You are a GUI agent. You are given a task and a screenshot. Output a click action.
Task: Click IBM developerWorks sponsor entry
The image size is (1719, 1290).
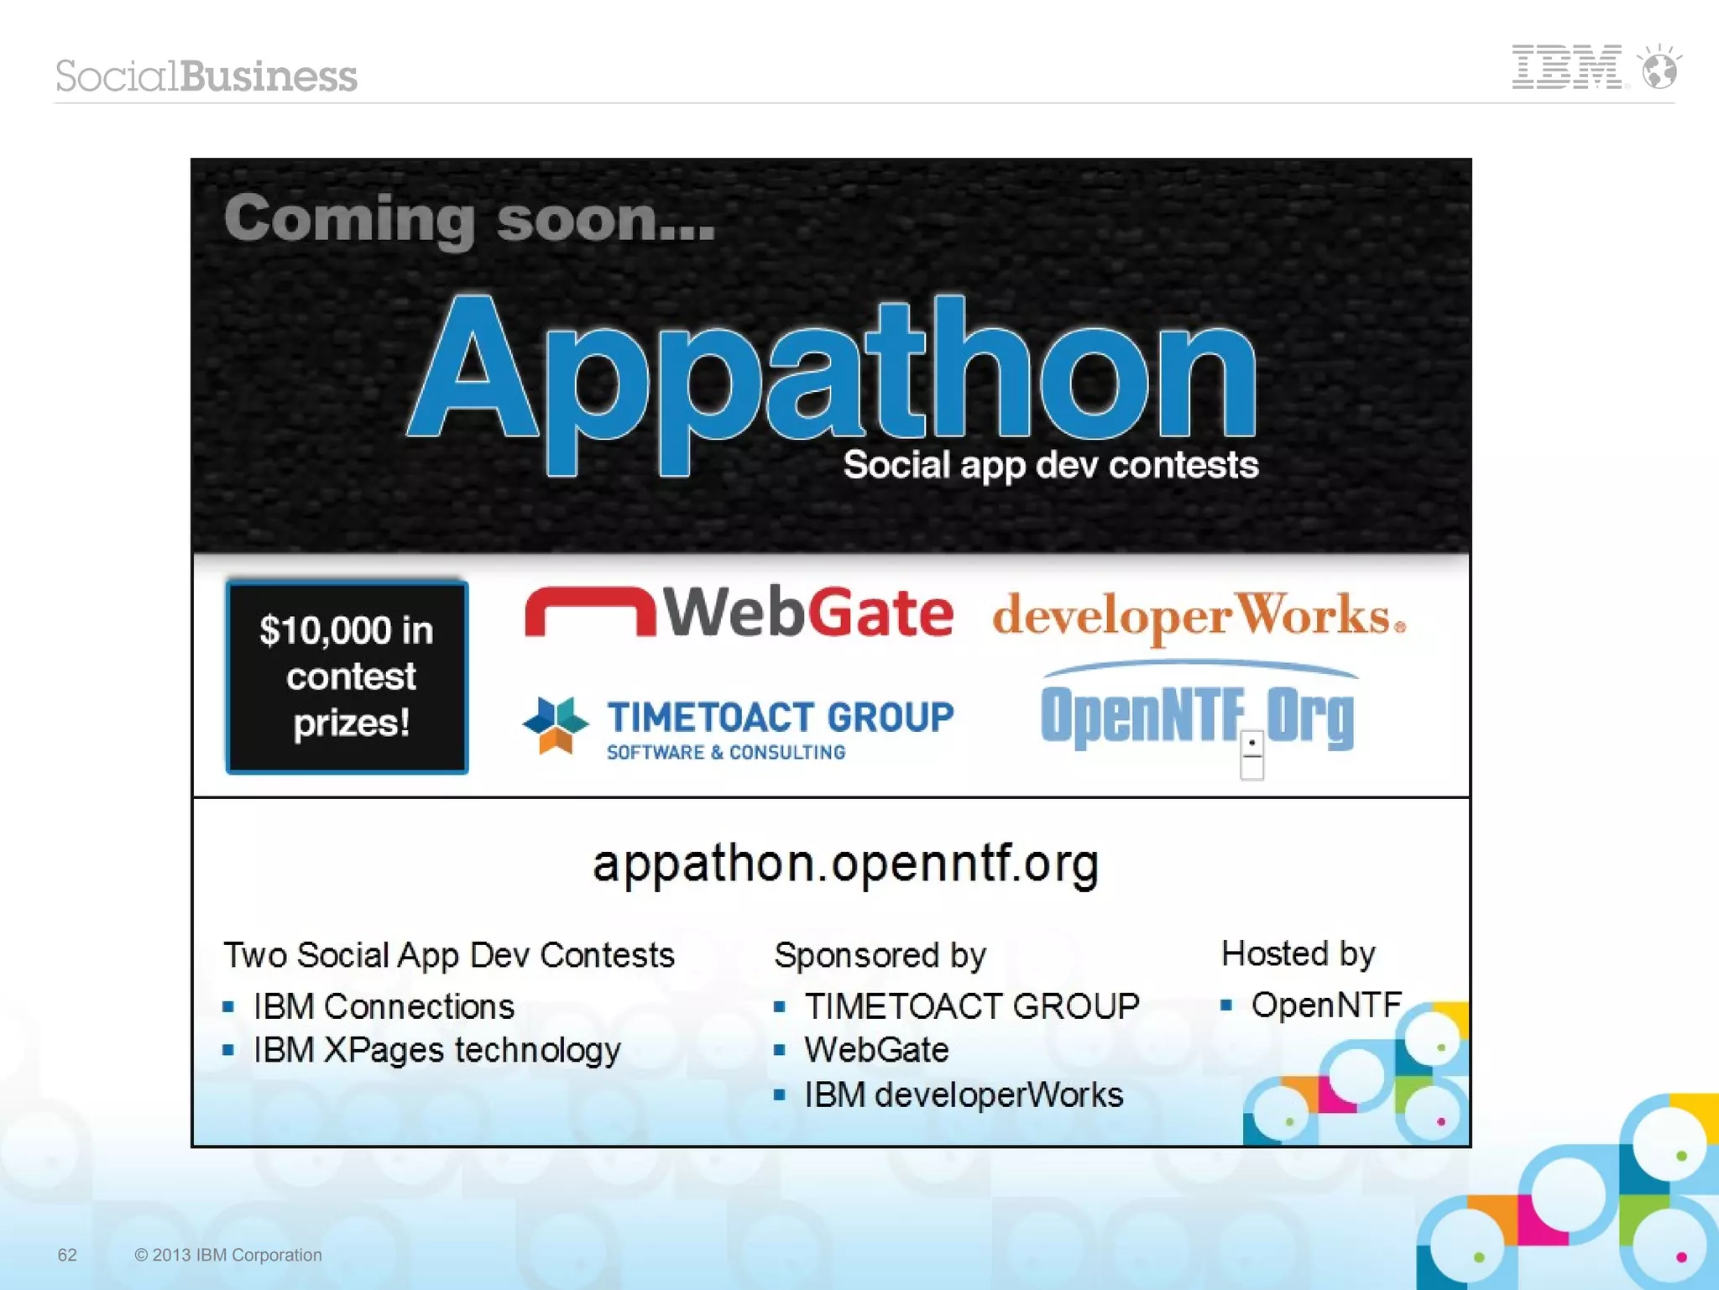pos(963,1094)
